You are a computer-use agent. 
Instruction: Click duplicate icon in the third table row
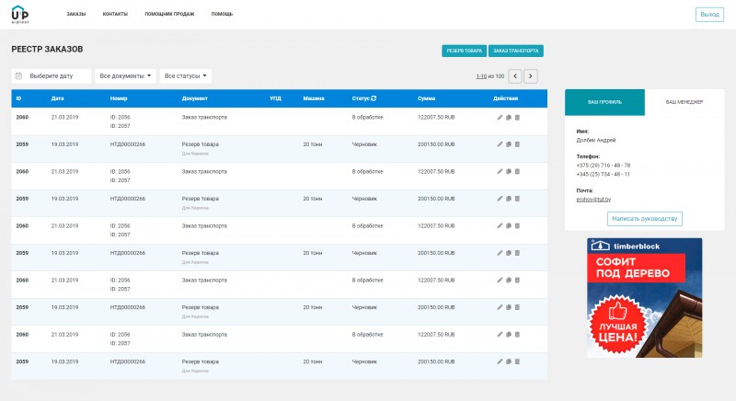coord(509,172)
